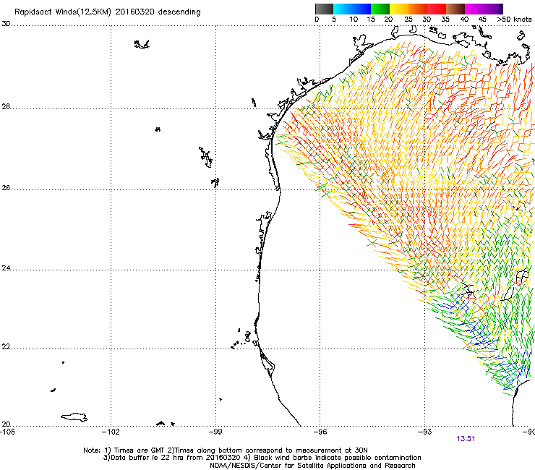The height and width of the screenshot is (470, 535).
Task: Pick the magenta 40-45 knots color band
Action: 474,9
